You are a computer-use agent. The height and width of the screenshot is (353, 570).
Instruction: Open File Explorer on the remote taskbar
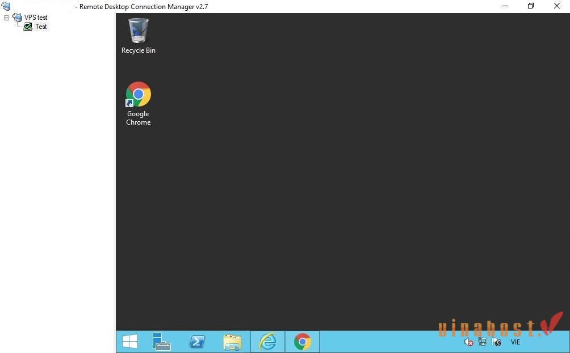coord(233,342)
